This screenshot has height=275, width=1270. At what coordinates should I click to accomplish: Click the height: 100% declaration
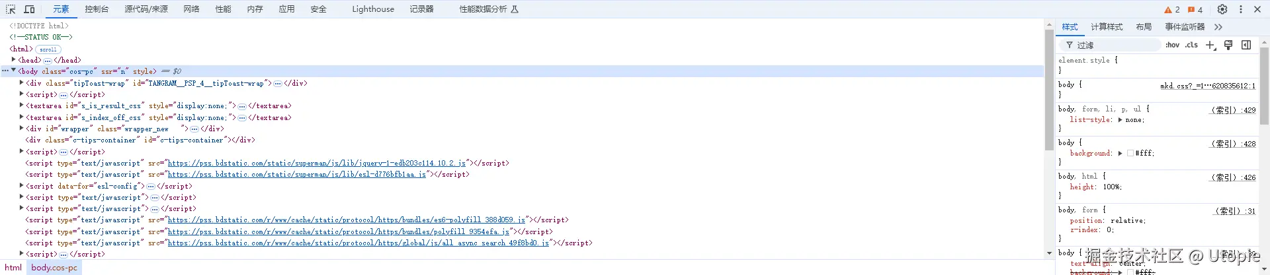click(1096, 187)
